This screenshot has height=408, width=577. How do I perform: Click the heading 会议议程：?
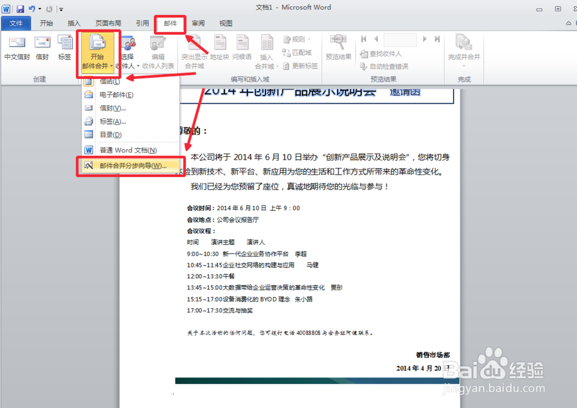(201, 231)
